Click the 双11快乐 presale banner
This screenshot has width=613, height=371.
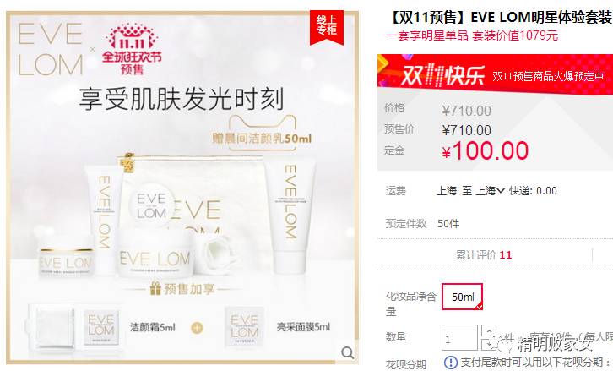(495, 74)
